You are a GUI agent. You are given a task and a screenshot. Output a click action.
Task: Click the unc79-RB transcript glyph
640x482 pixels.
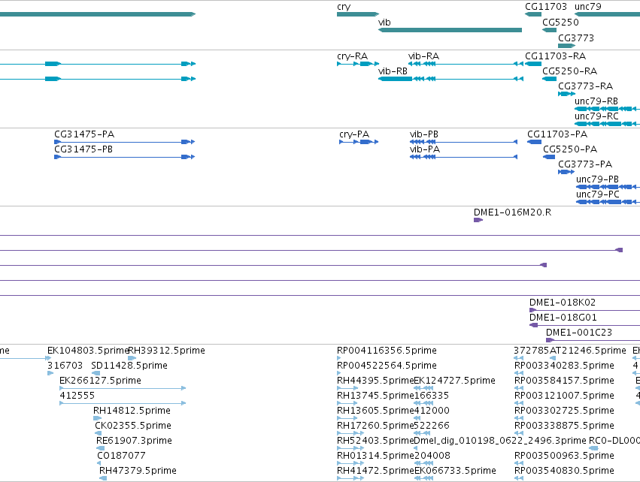[608, 109]
